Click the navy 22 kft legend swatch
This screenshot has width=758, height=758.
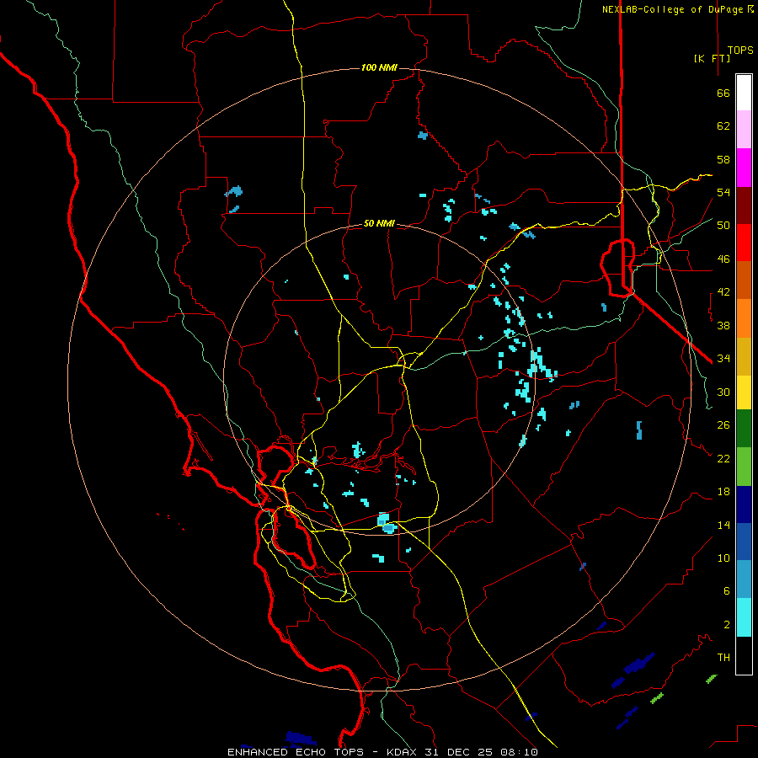point(744,504)
